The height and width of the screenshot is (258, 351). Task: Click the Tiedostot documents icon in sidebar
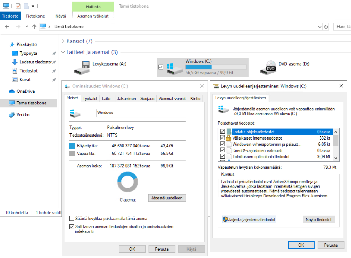15,71
